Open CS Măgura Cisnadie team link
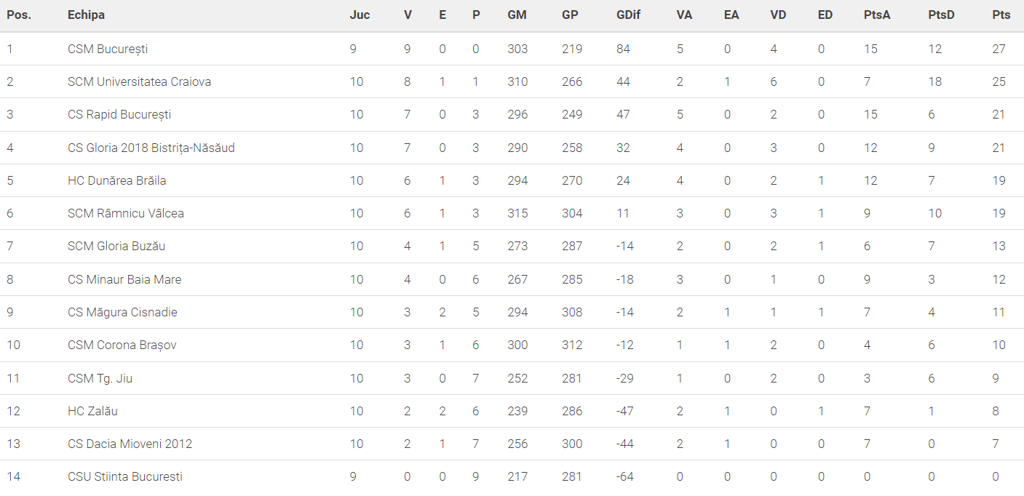 122,312
